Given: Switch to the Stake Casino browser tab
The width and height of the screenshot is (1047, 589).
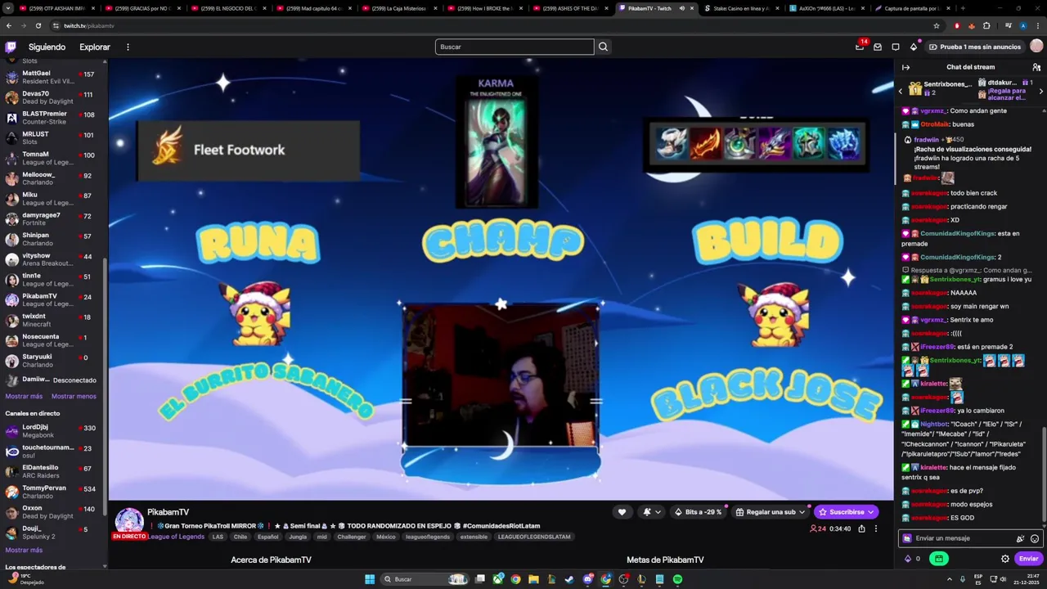Looking at the screenshot, I should pyautogui.click(x=740, y=8).
